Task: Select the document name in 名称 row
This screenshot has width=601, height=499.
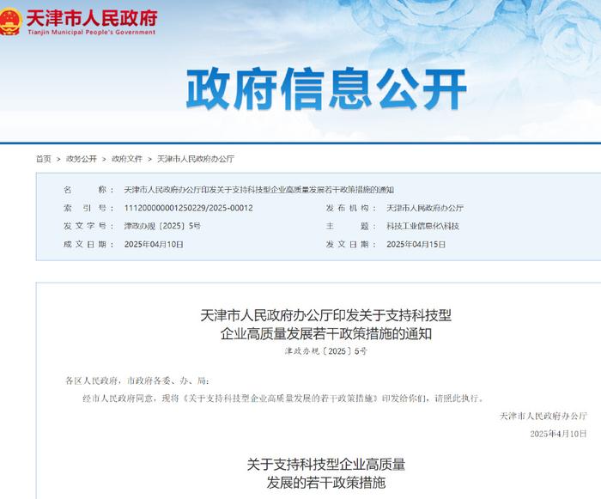Action: coord(258,190)
